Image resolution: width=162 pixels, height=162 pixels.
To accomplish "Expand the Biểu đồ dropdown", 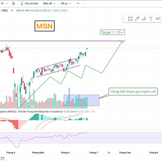I will [x=49, y=4].
